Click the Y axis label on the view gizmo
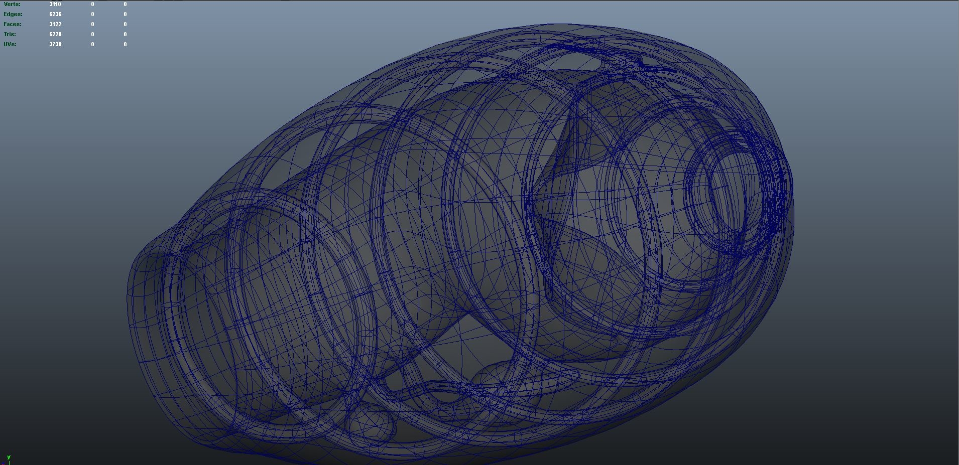 pyautogui.click(x=9, y=457)
